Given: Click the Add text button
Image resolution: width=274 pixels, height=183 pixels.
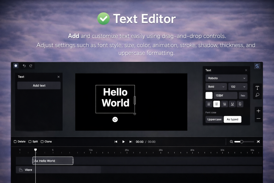Looking at the screenshot, I should tap(39, 85).
